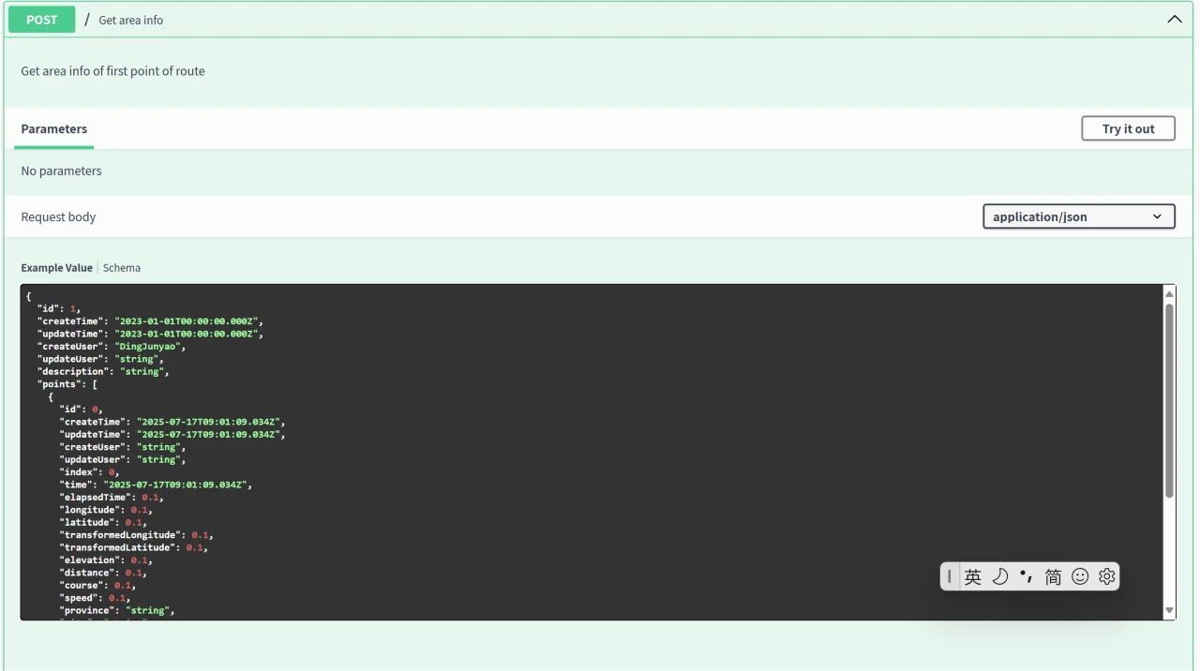This screenshot has height=671, width=1200.
Task: Toggle the 英 English input mode
Action: pyautogui.click(x=973, y=577)
